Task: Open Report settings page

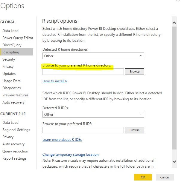Action: pos(14,158)
